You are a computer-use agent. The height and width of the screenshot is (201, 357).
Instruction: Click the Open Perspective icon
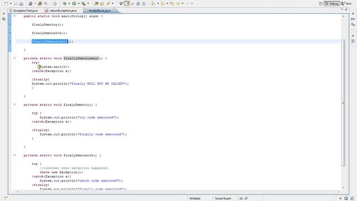pos(321,4)
